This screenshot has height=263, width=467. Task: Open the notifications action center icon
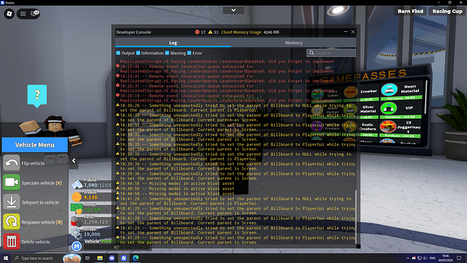(x=459, y=258)
